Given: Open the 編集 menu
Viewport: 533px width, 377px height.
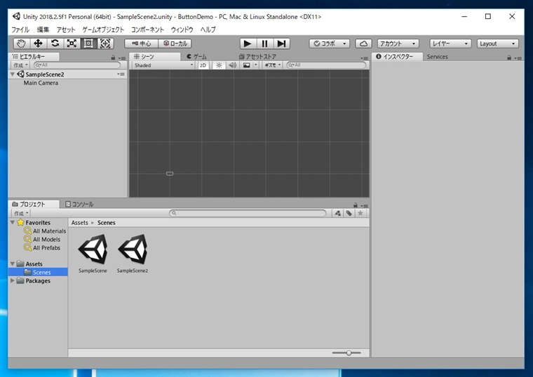Looking at the screenshot, I should [43, 29].
